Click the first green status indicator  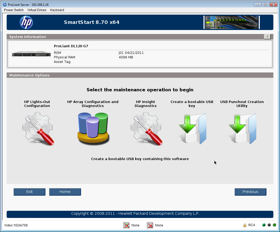click(x=264, y=225)
